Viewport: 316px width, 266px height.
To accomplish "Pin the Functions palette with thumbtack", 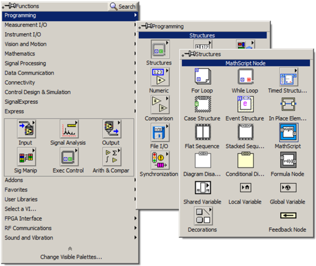I will [x=9, y=6].
